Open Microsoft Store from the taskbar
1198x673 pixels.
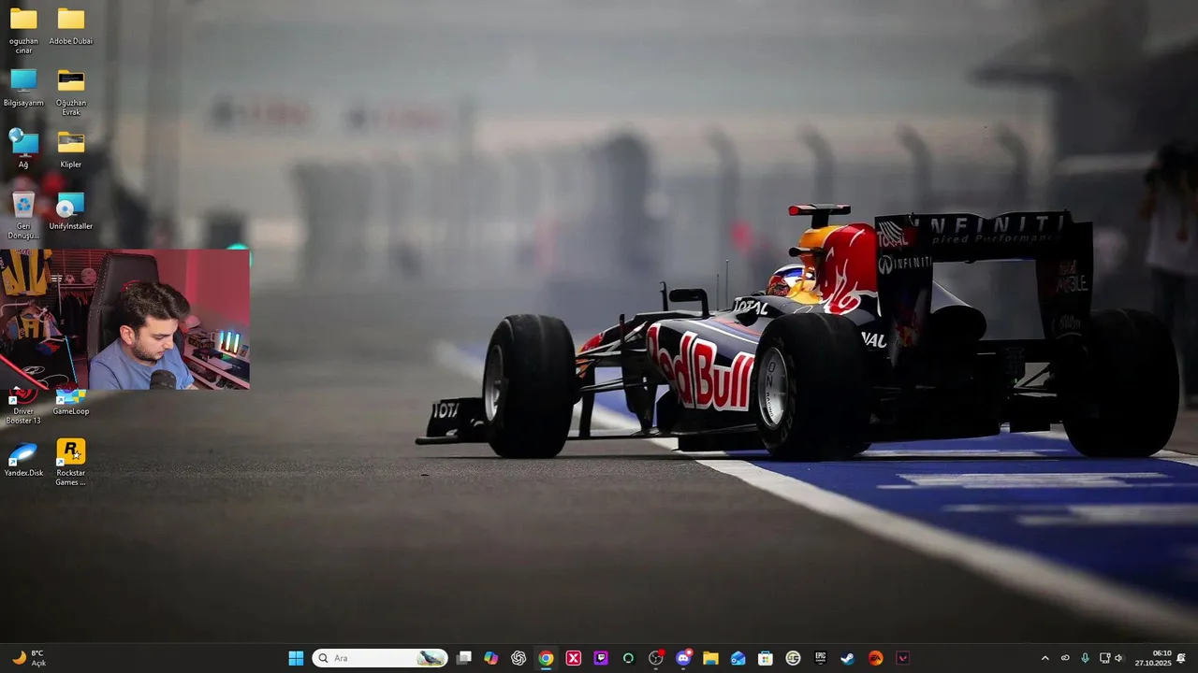[766, 658]
